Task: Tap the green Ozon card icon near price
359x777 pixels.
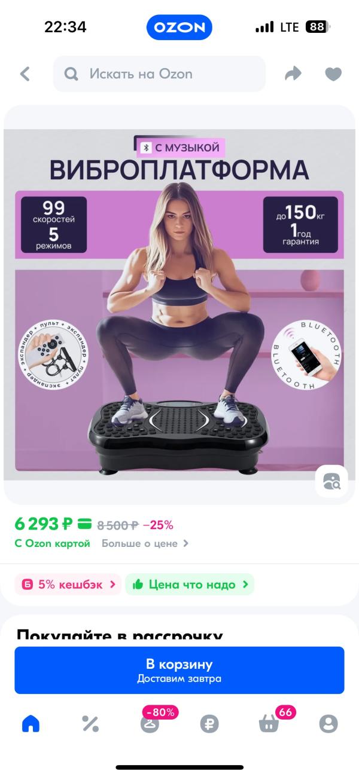Action: (x=84, y=525)
